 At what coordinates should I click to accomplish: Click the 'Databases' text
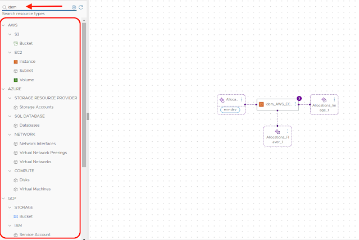tap(30, 125)
